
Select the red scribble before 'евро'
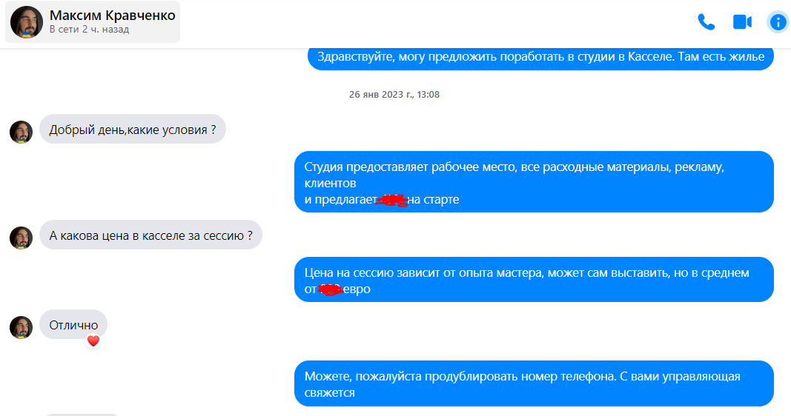[331, 289]
